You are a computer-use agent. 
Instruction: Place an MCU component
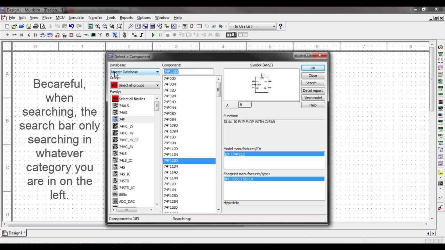click(x=124, y=35)
